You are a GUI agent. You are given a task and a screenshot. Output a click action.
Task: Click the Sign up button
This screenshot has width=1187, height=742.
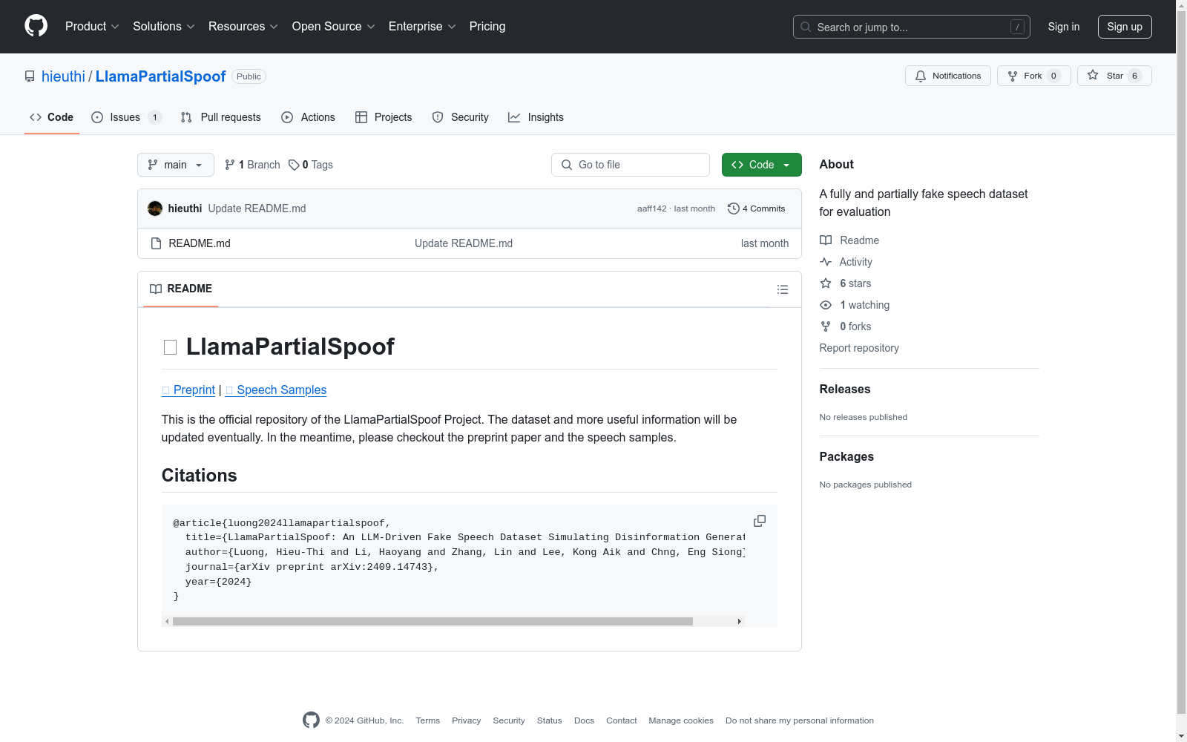(x=1125, y=27)
